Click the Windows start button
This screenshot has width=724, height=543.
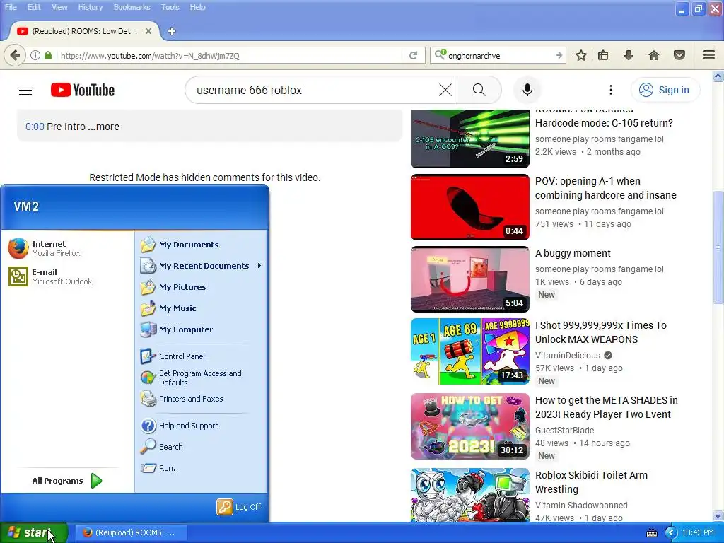[34, 532]
